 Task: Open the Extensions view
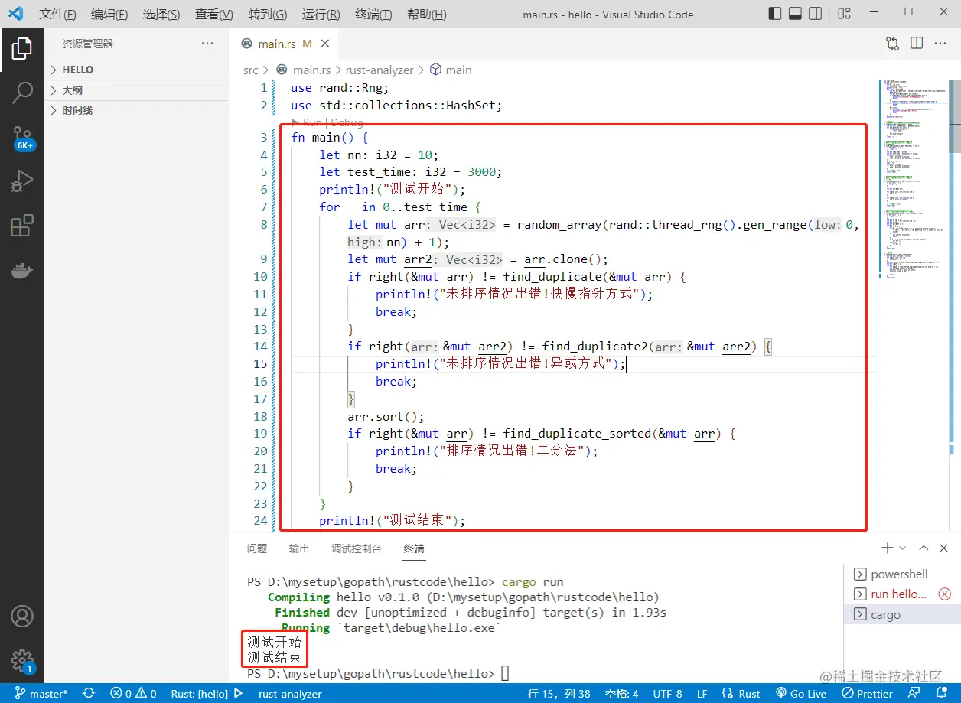21,226
